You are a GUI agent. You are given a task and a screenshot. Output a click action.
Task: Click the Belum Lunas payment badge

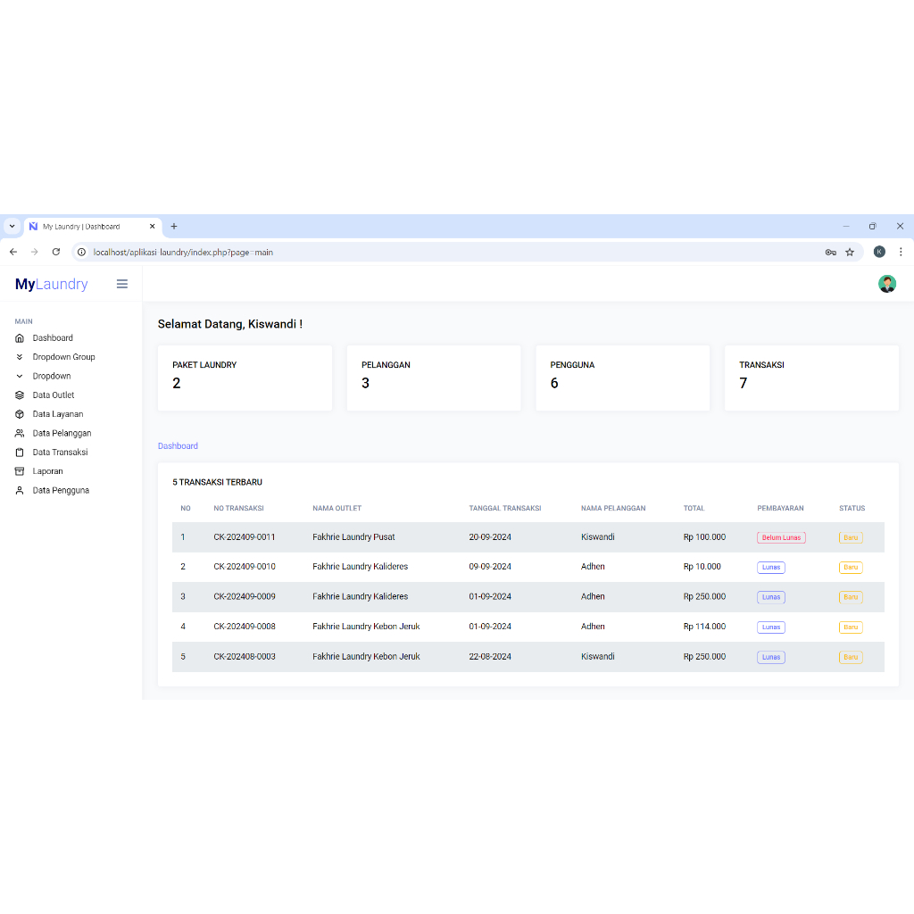(781, 537)
